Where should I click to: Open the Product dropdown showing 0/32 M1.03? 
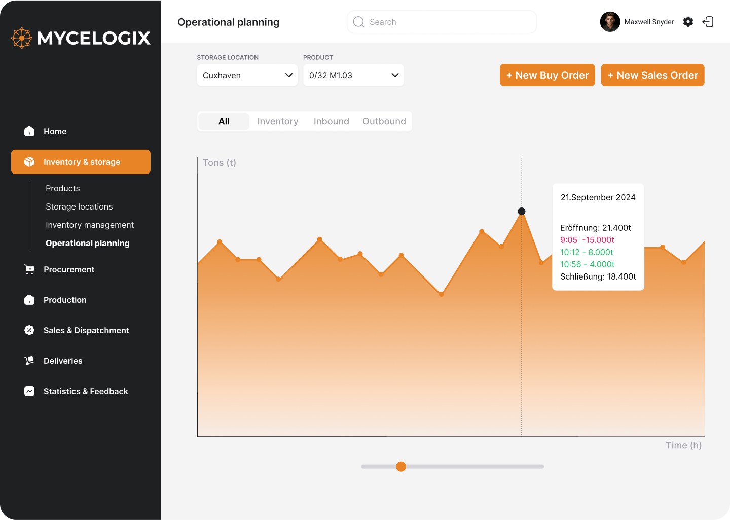[x=353, y=75]
